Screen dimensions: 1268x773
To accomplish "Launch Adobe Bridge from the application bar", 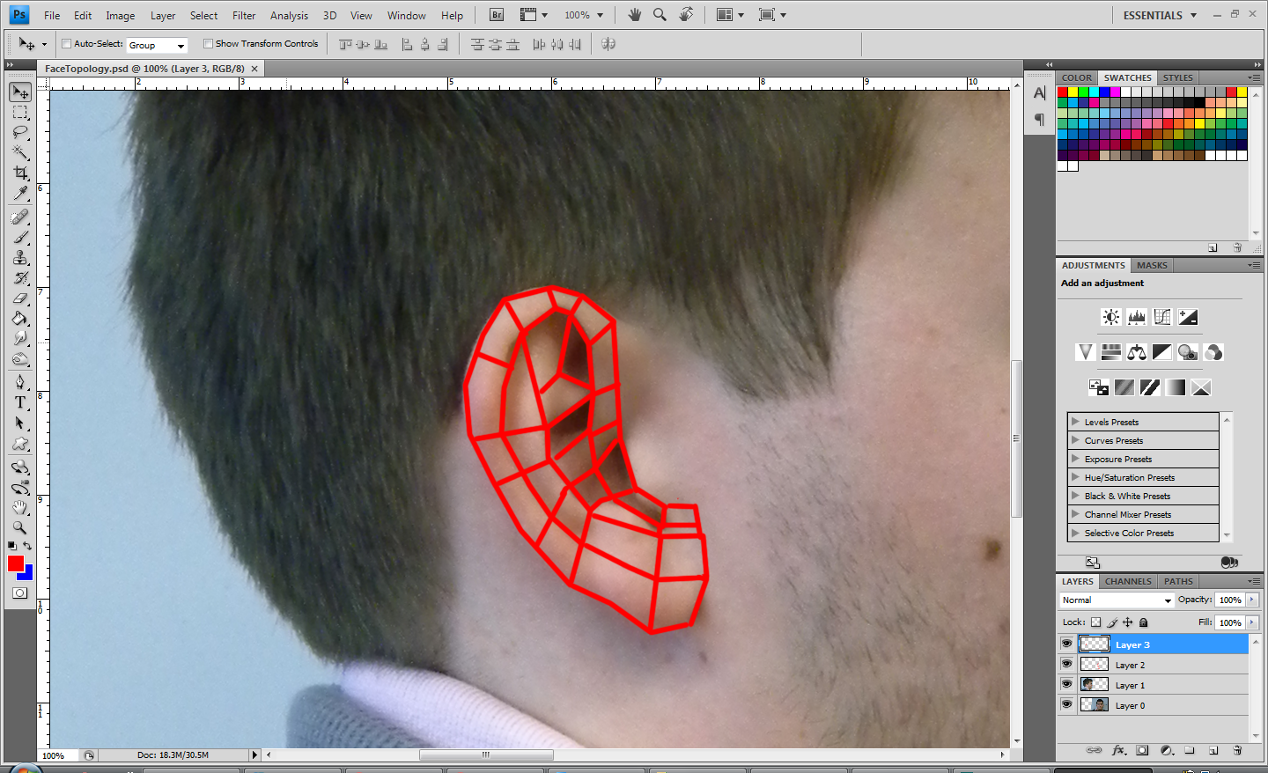I will pos(496,14).
